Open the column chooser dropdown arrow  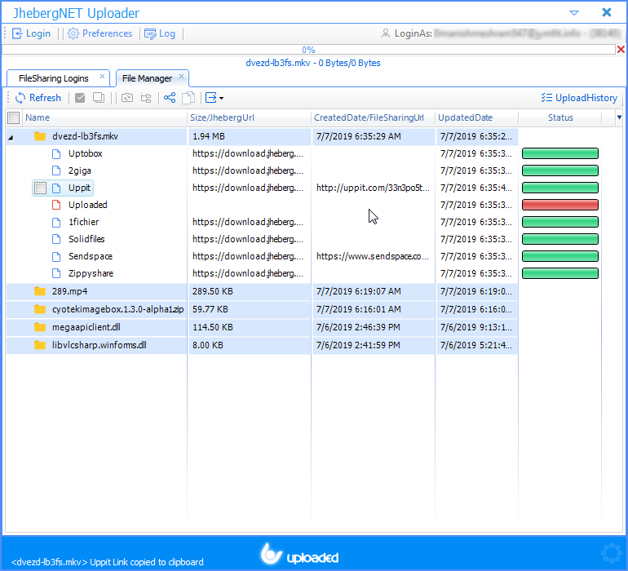coord(619,117)
